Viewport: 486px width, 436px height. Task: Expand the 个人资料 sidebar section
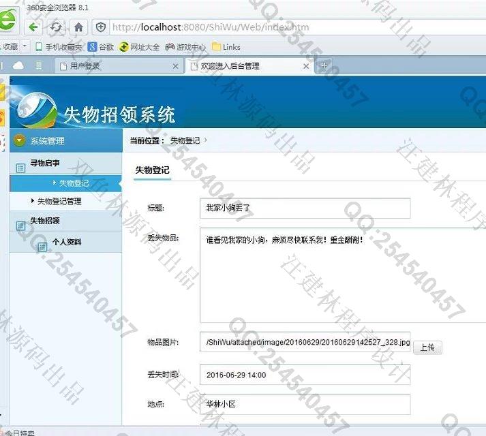coord(66,242)
